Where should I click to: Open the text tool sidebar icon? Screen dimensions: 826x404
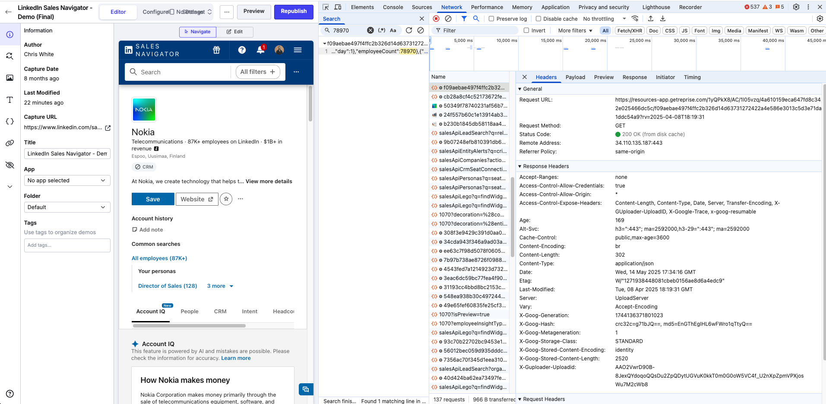9,100
